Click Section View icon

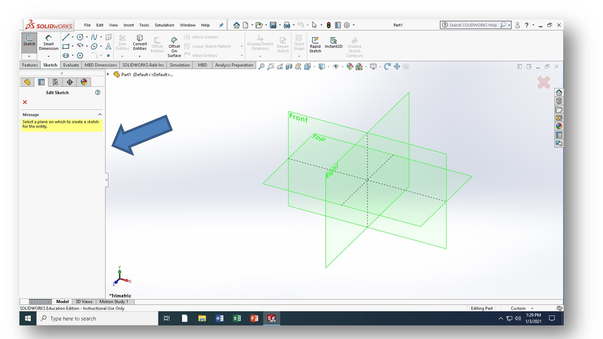coord(289,67)
